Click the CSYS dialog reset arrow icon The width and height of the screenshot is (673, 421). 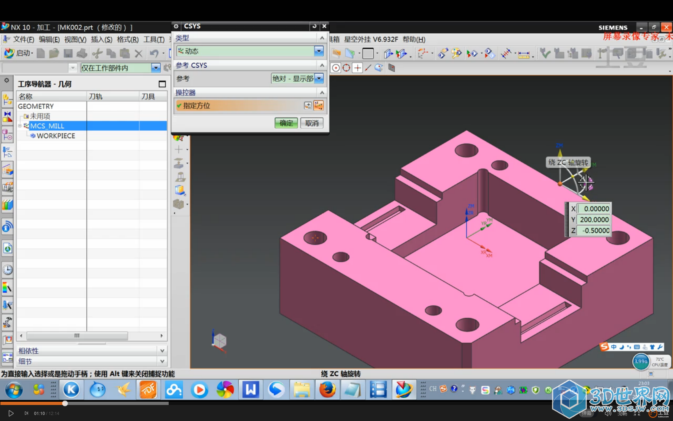point(314,26)
